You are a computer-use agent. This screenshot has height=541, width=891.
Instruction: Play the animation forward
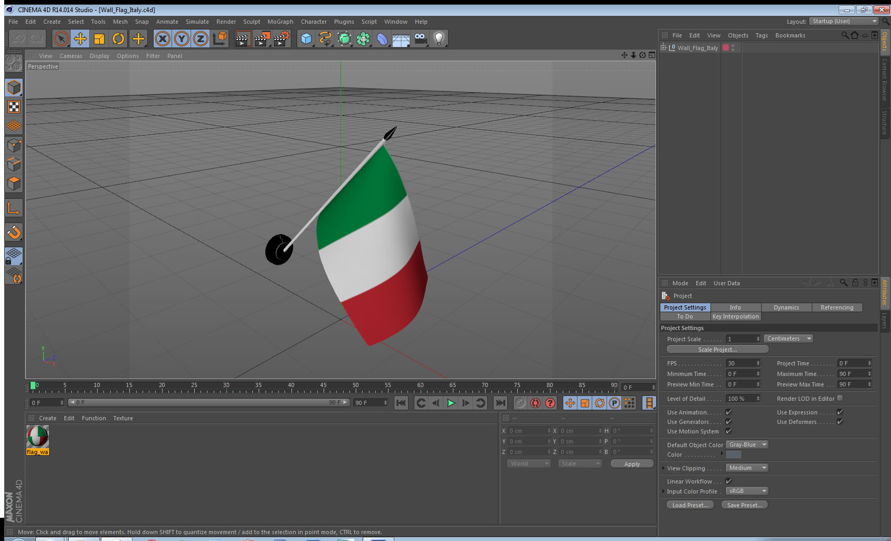[x=451, y=403]
